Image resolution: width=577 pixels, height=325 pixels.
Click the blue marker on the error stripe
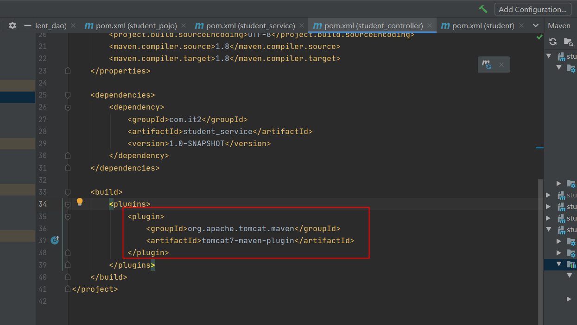coord(539,148)
